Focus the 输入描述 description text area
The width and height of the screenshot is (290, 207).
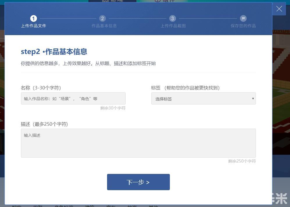click(138, 143)
